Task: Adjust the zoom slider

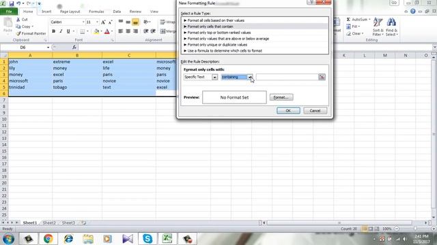Action: (415, 229)
